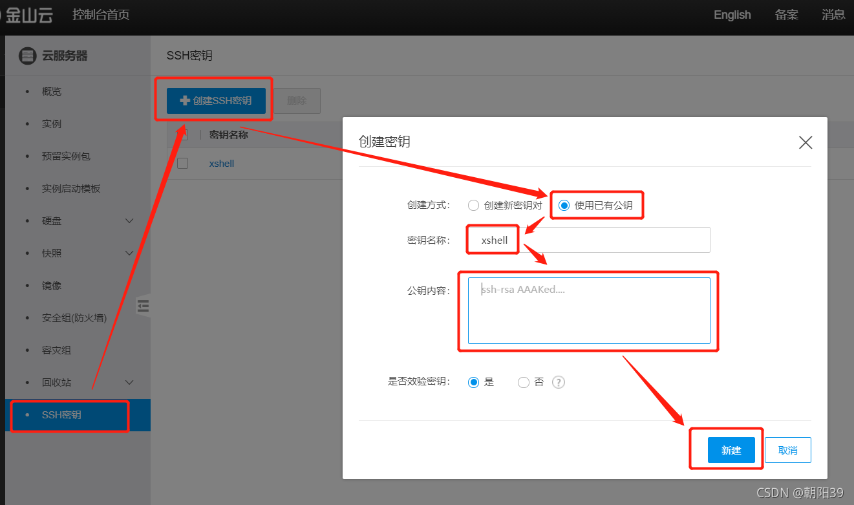Open 消息 in the top bar
The image size is (854, 505).
point(833,15)
